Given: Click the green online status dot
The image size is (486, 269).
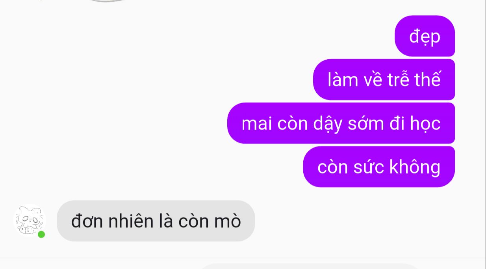Looking at the screenshot, I should point(41,234).
